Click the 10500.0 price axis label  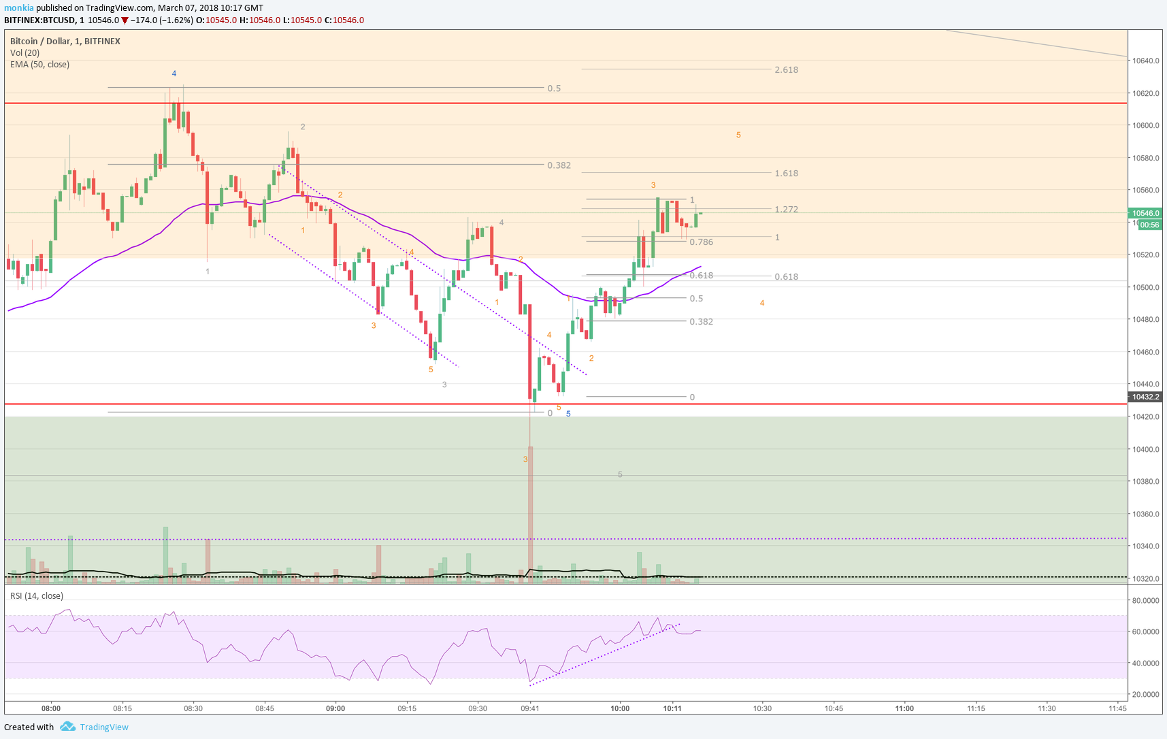pyautogui.click(x=1145, y=287)
